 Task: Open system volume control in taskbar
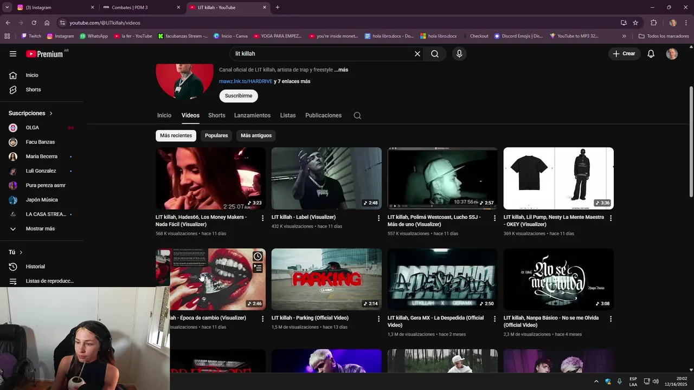[x=656, y=381]
